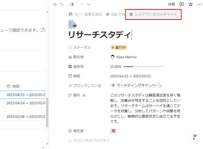
Task: Click the 進捗率 property label
Action: click(x=78, y=67)
